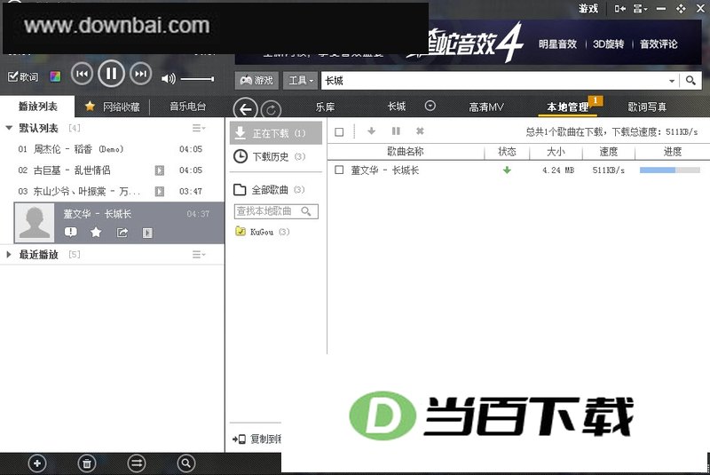Click the 董文华 artist avatar thumbnail
Image resolution: width=710 pixels, height=475 pixels.
pyautogui.click(x=35, y=222)
